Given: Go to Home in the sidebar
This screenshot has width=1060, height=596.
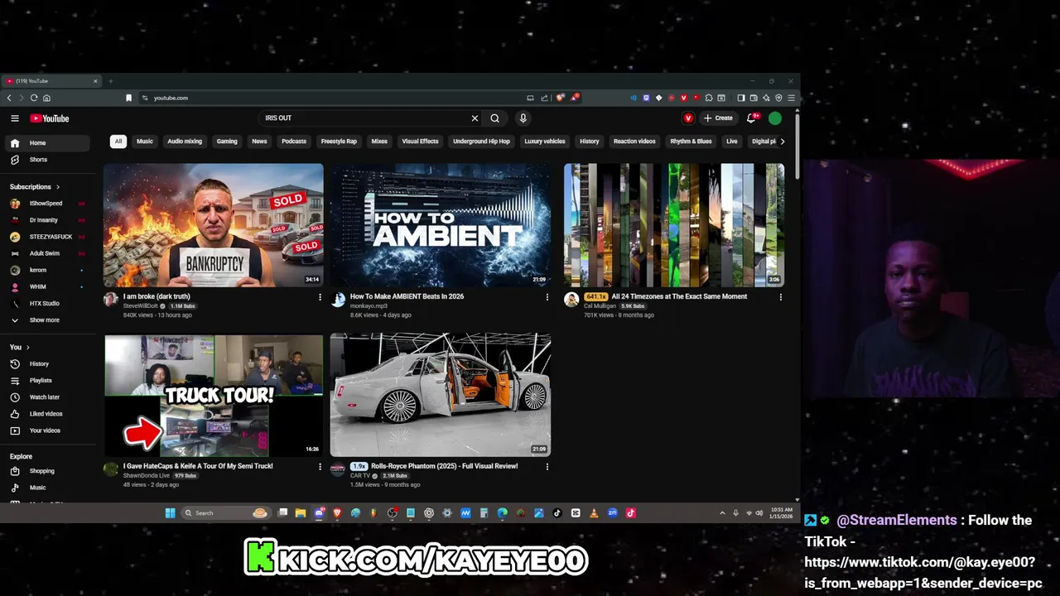Looking at the screenshot, I should click(x=47, y=143).
